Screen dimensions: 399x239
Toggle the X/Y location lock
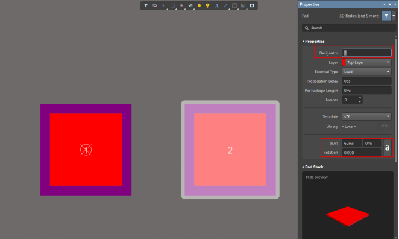coord(387,148)
